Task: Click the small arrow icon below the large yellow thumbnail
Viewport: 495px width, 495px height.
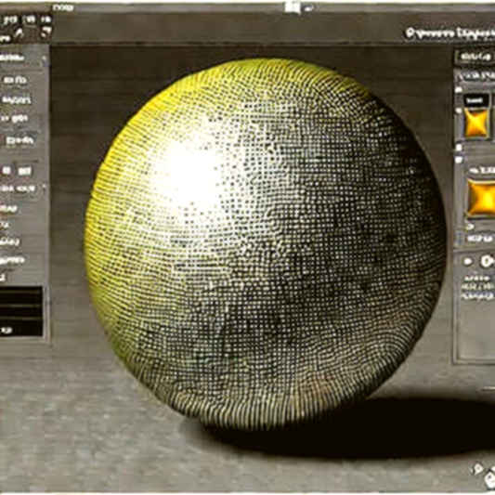Action: [469, 226]
